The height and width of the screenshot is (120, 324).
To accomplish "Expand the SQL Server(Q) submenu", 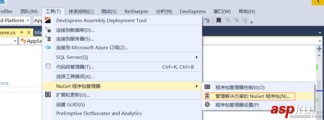I will tap(122, 57).
